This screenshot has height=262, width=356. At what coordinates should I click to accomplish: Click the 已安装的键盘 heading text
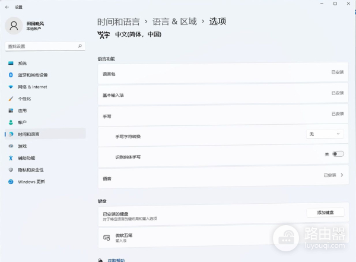point(116,214)
